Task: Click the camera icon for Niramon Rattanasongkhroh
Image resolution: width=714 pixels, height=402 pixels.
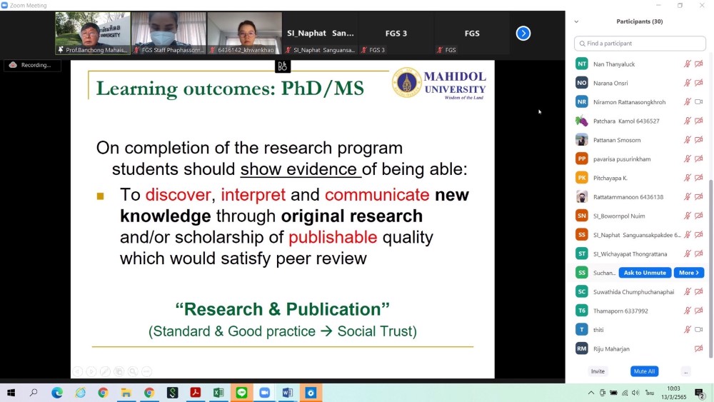Action: [699, 102]
